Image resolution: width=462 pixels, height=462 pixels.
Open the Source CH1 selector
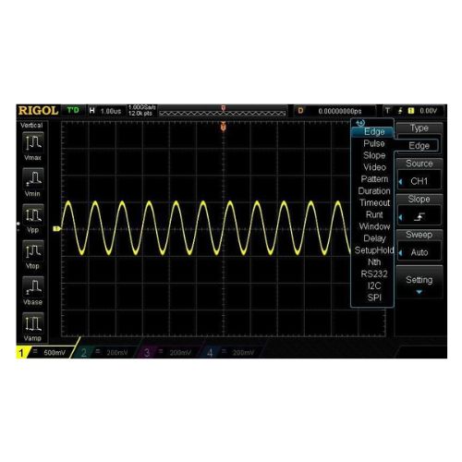[419, 181]
